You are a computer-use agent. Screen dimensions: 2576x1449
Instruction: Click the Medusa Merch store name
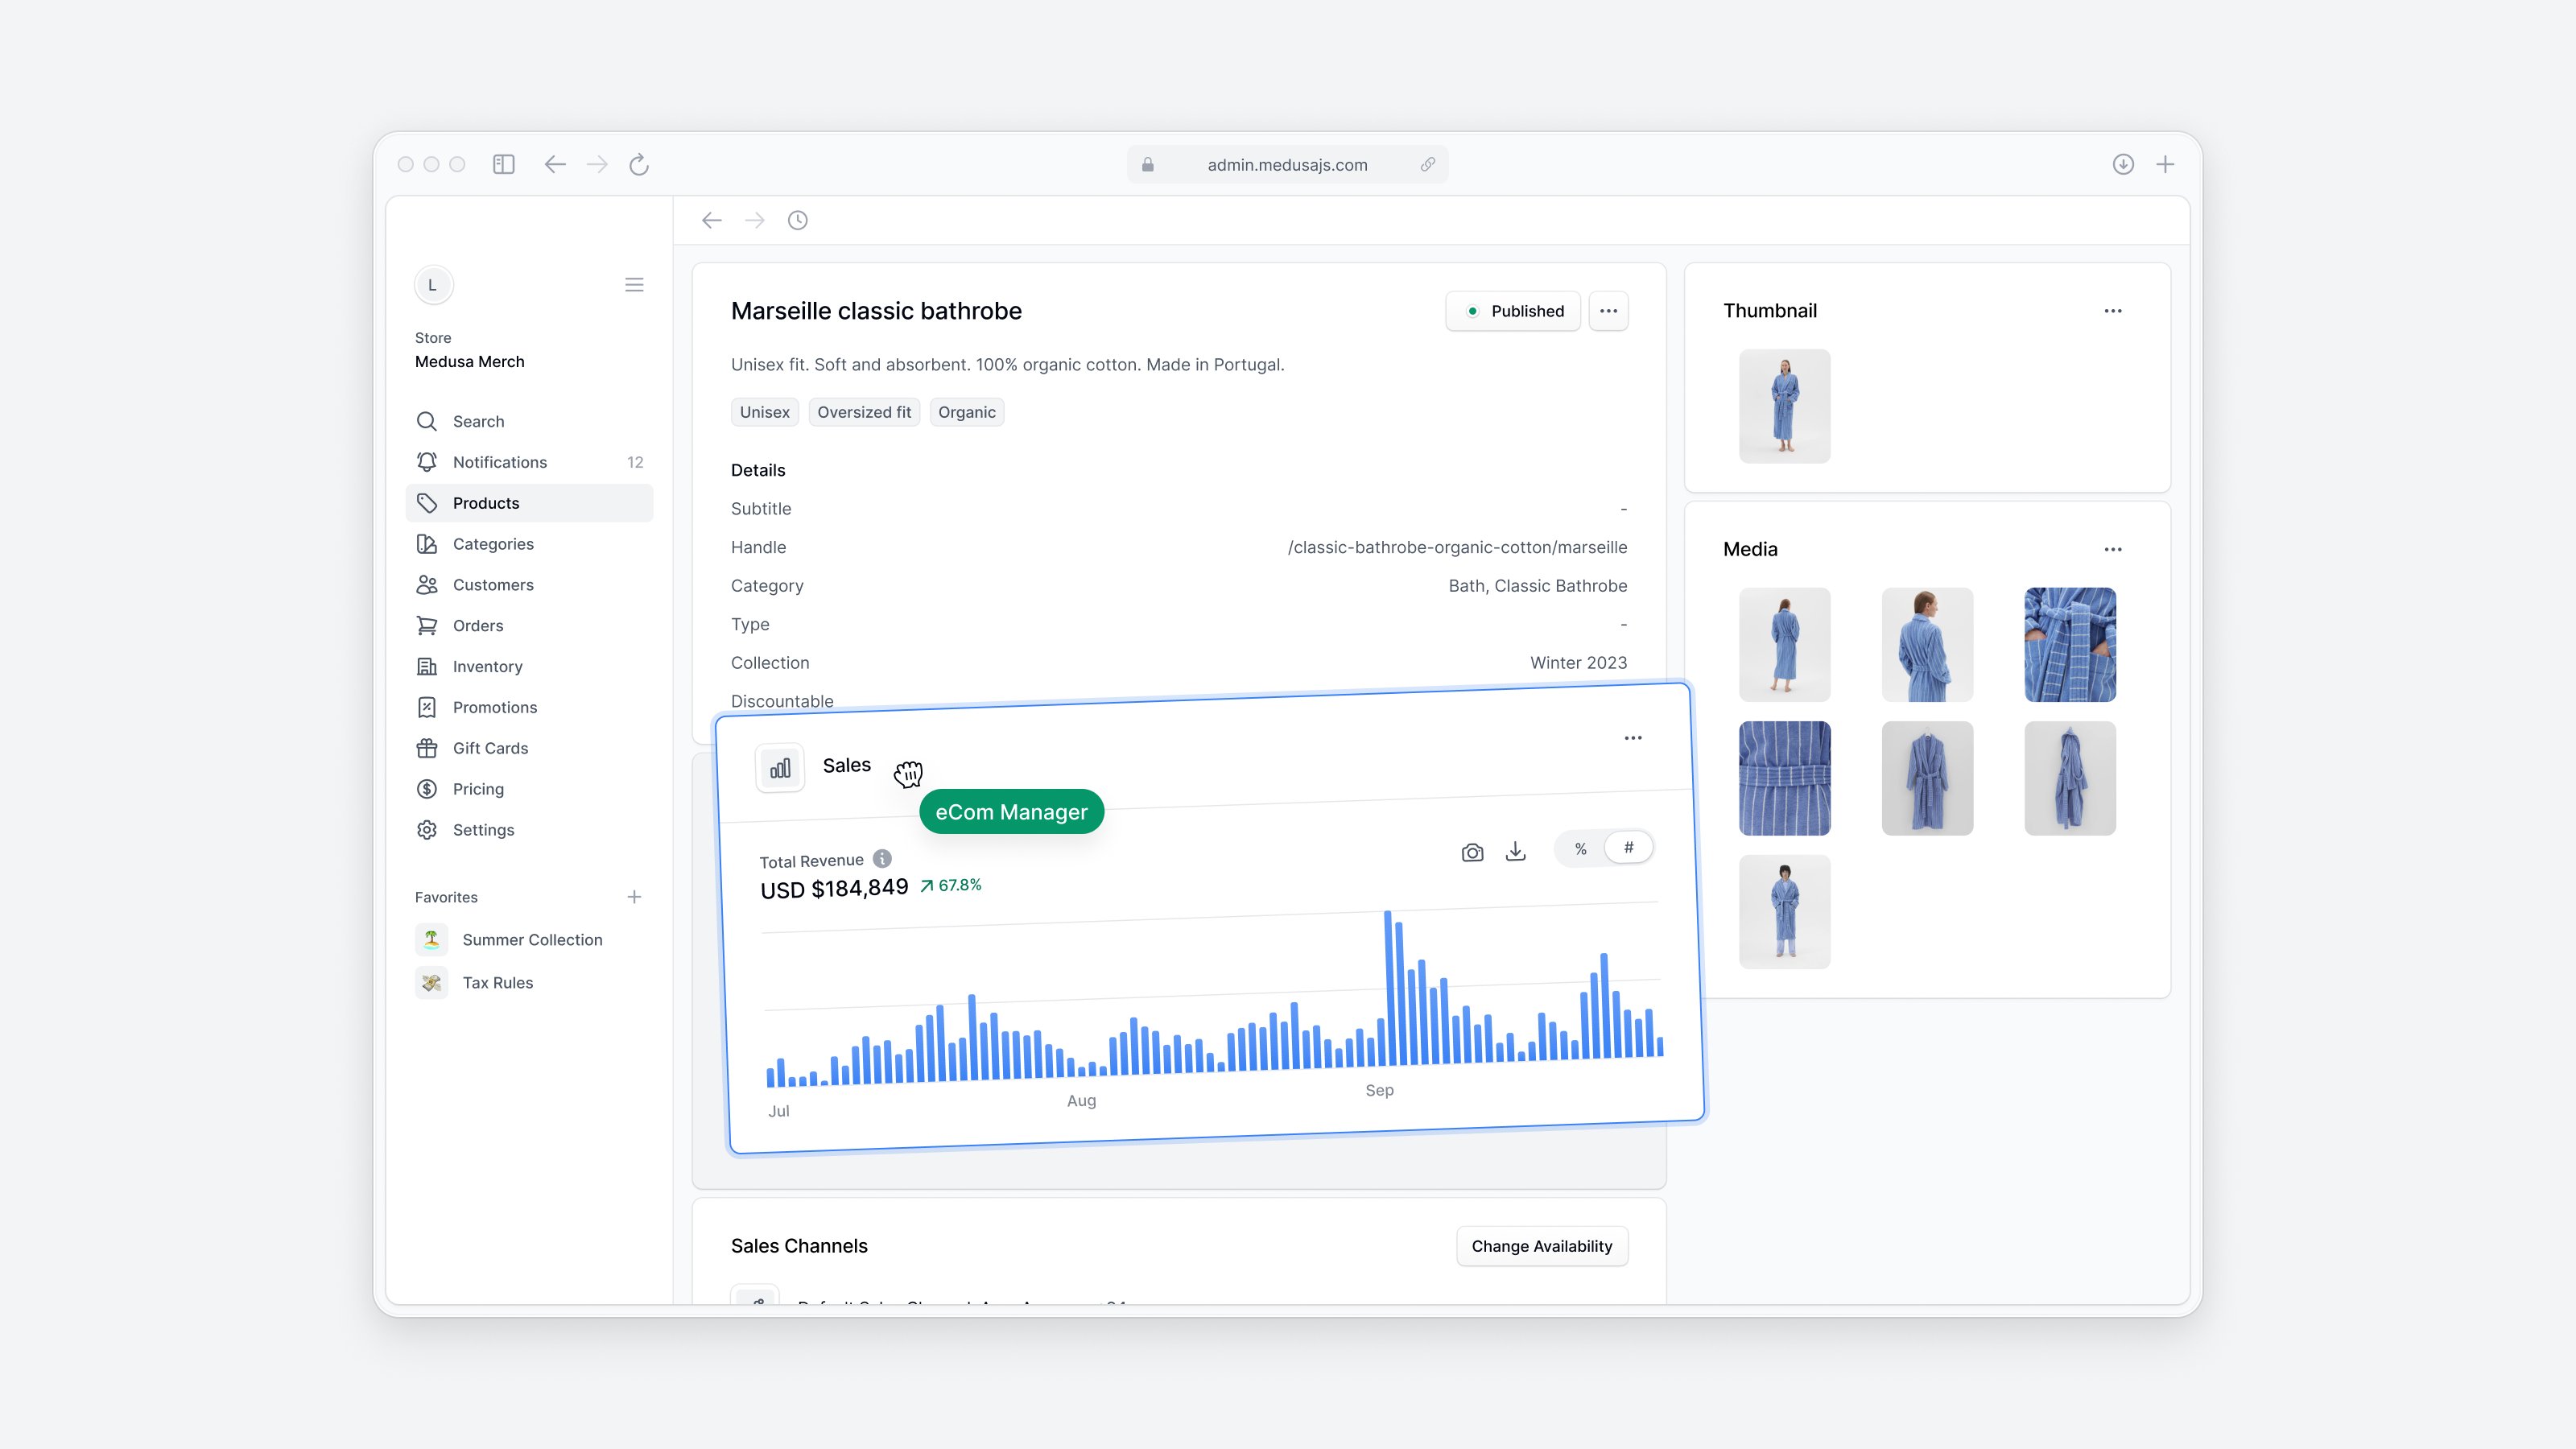[x=469, y=362]
